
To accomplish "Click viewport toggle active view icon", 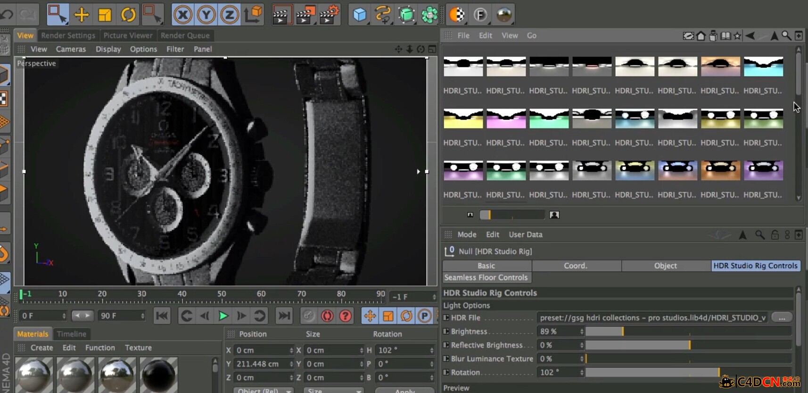I will [432, 49].
